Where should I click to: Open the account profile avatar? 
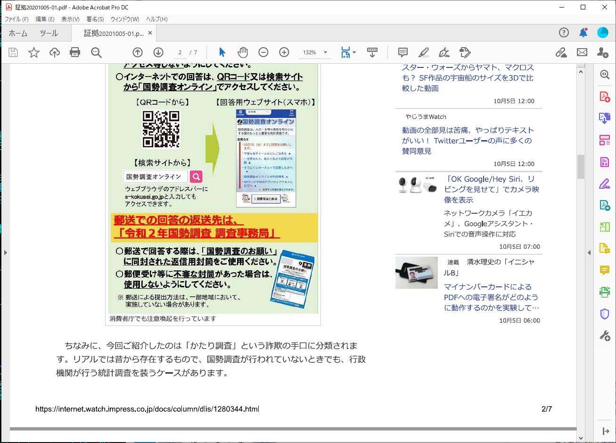[x=603, y=33]
